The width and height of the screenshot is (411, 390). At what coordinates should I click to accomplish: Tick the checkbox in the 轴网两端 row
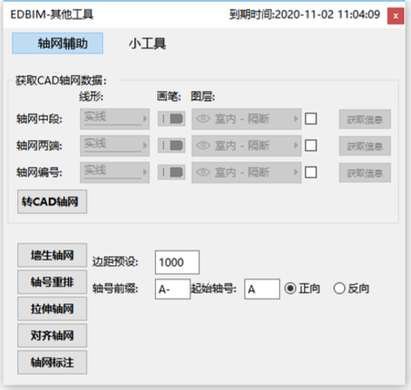[311, 146]
